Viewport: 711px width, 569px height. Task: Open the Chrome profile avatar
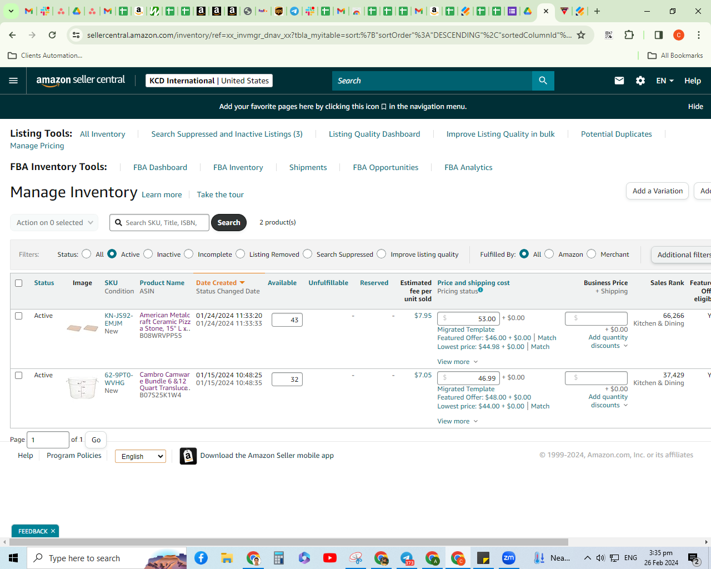(679, 35)
